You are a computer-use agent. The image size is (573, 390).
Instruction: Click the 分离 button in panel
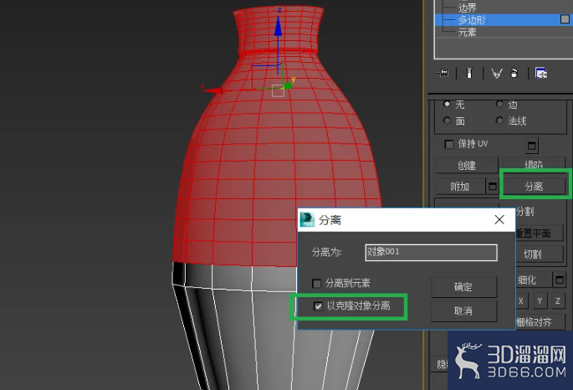coord(534,187)
